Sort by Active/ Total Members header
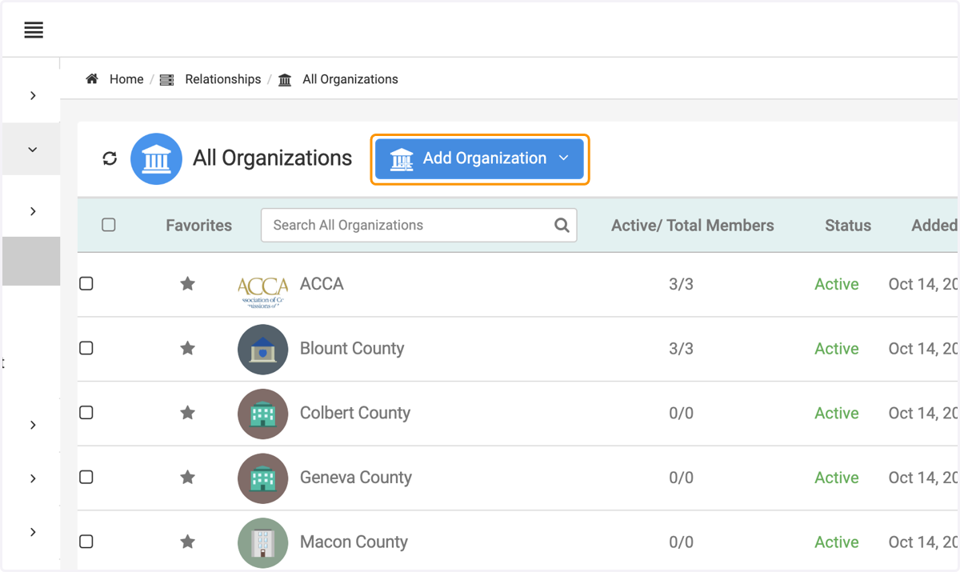The height and width of the screenshot is (572, 960). coord(693,226)
